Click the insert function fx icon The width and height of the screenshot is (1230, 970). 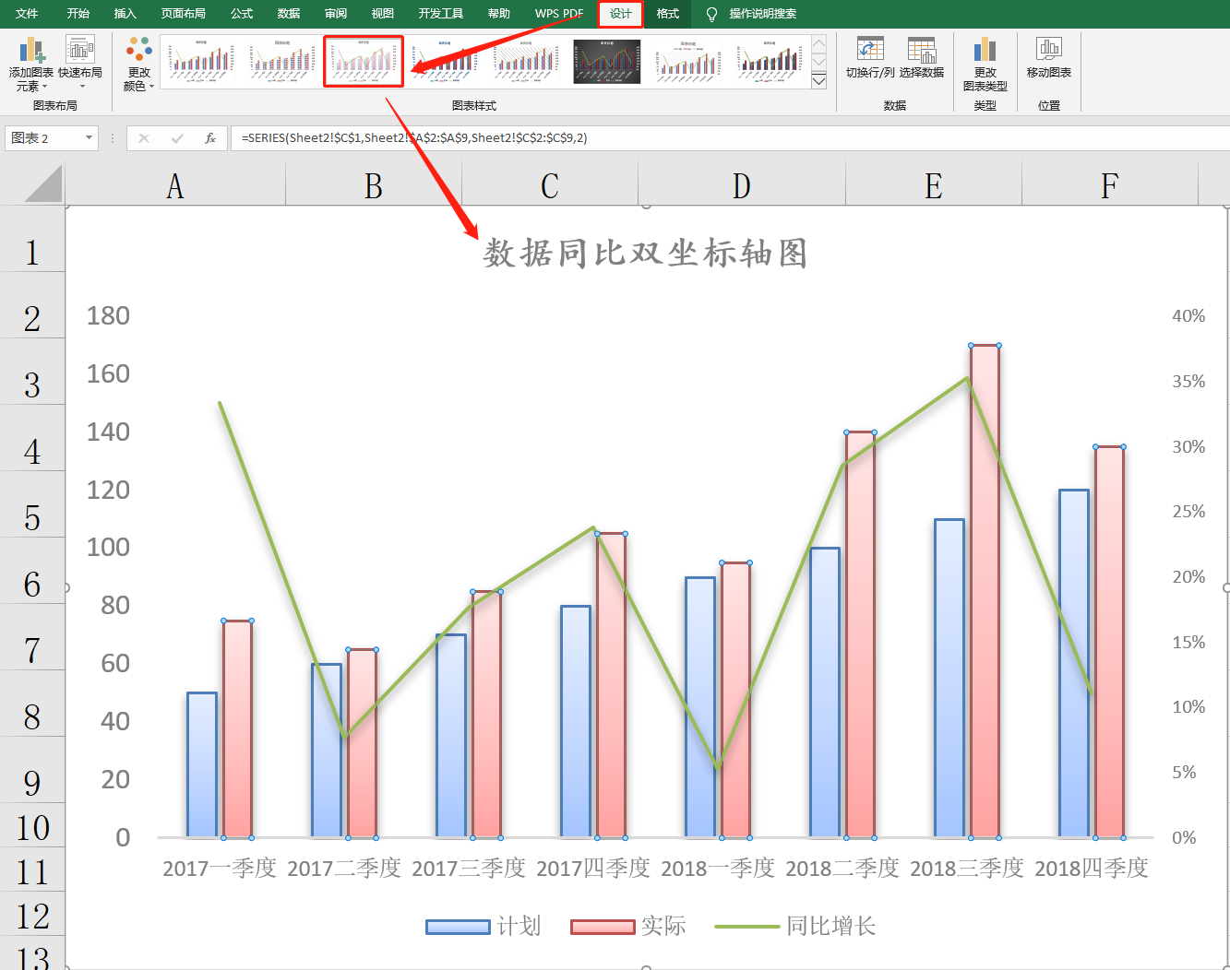[210, 138]
